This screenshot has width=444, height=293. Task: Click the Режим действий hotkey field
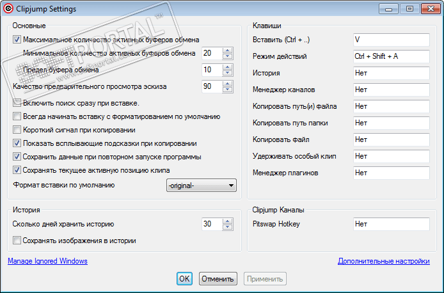392,56
